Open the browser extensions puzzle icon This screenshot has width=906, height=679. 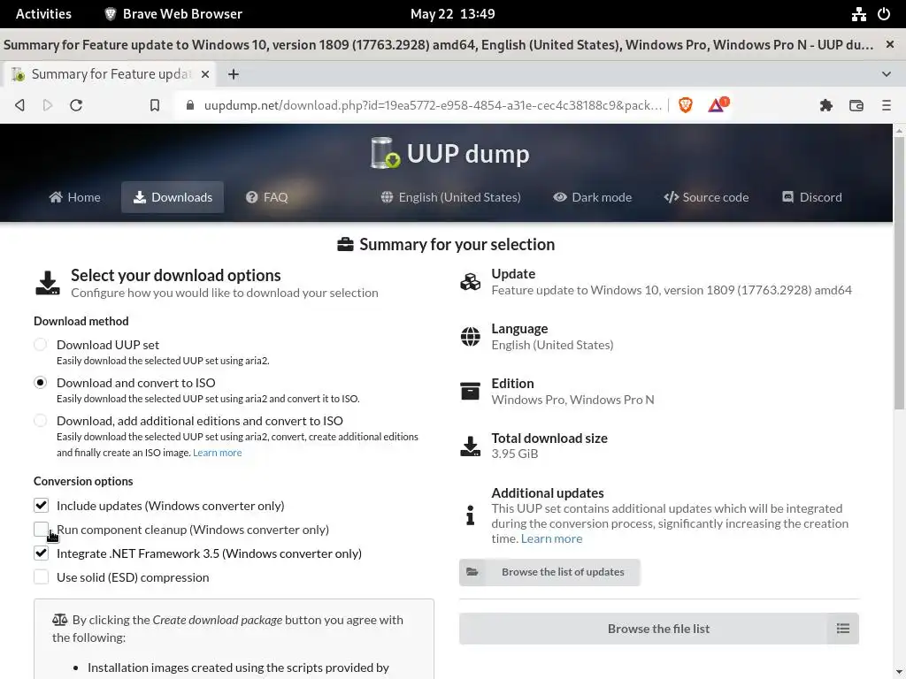pyautogui.click(x=826, y=105)
